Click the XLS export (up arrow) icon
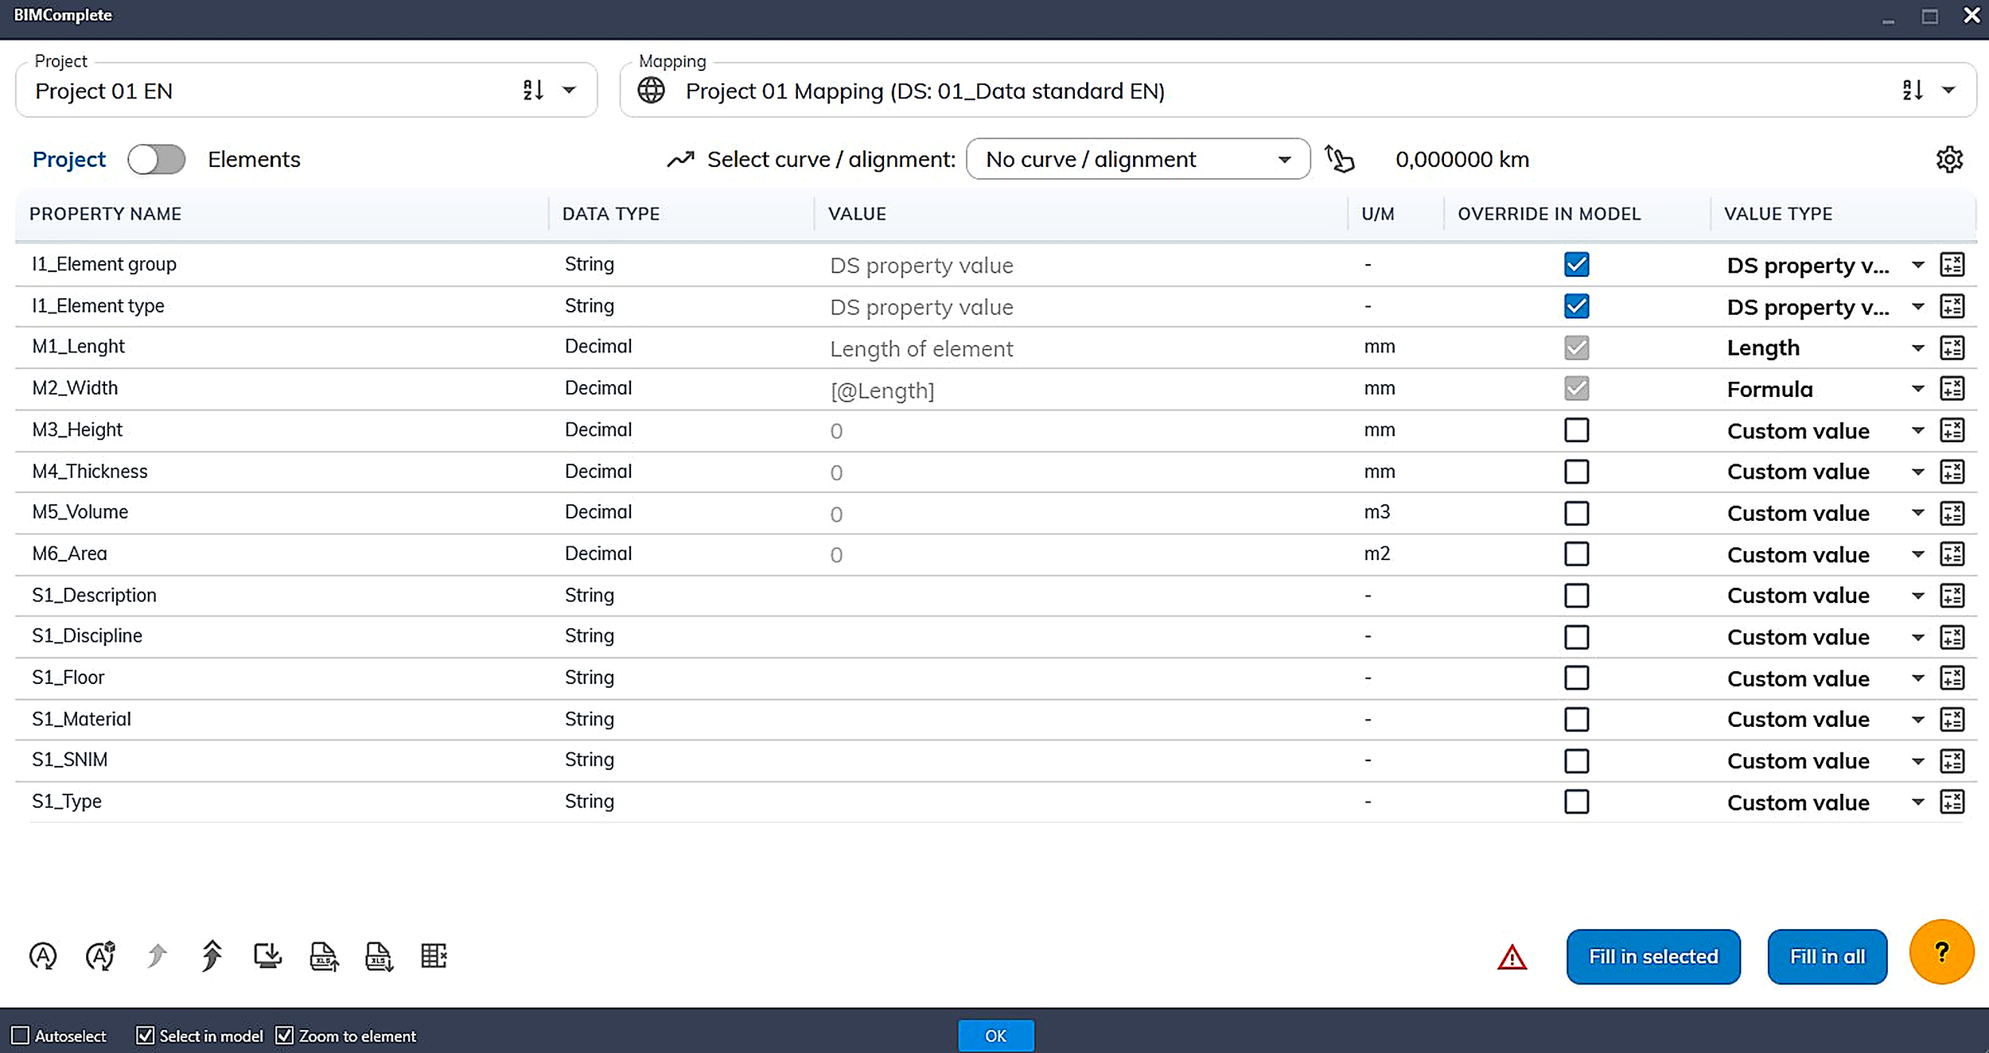The width and height of the screenshot is (1989, 1053). (324, 956)
